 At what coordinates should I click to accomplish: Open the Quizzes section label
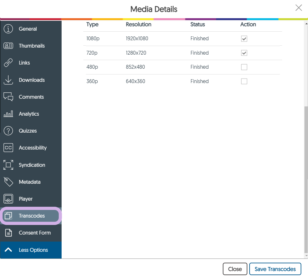(x=28, y=131)
